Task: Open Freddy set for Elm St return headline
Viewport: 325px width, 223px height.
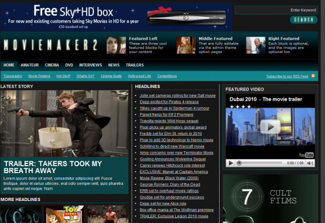Action: (x=171, y=133)
